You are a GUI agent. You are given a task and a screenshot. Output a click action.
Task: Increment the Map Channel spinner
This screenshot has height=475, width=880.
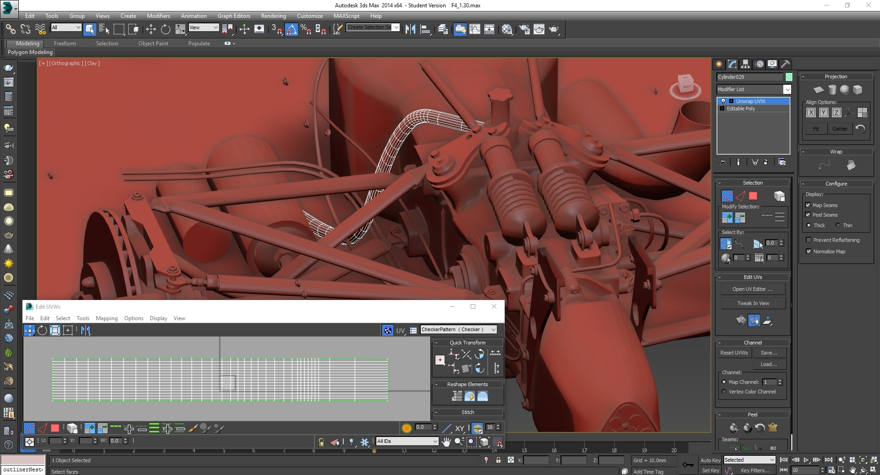coord(780,380)
